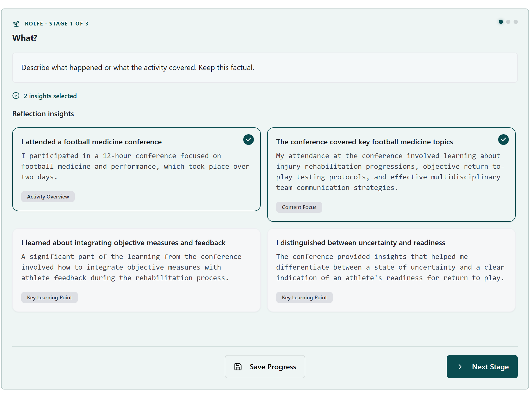Uncheck the football medicine conference card checkmark
The image size is (530, 398).
[248, 140]
